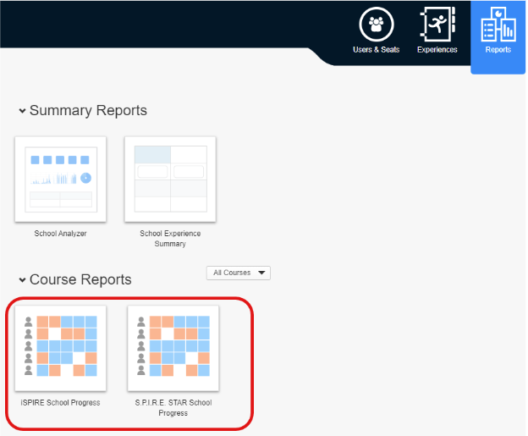Click the 'School Experience Summary' caption text

[x=170, y=239]
